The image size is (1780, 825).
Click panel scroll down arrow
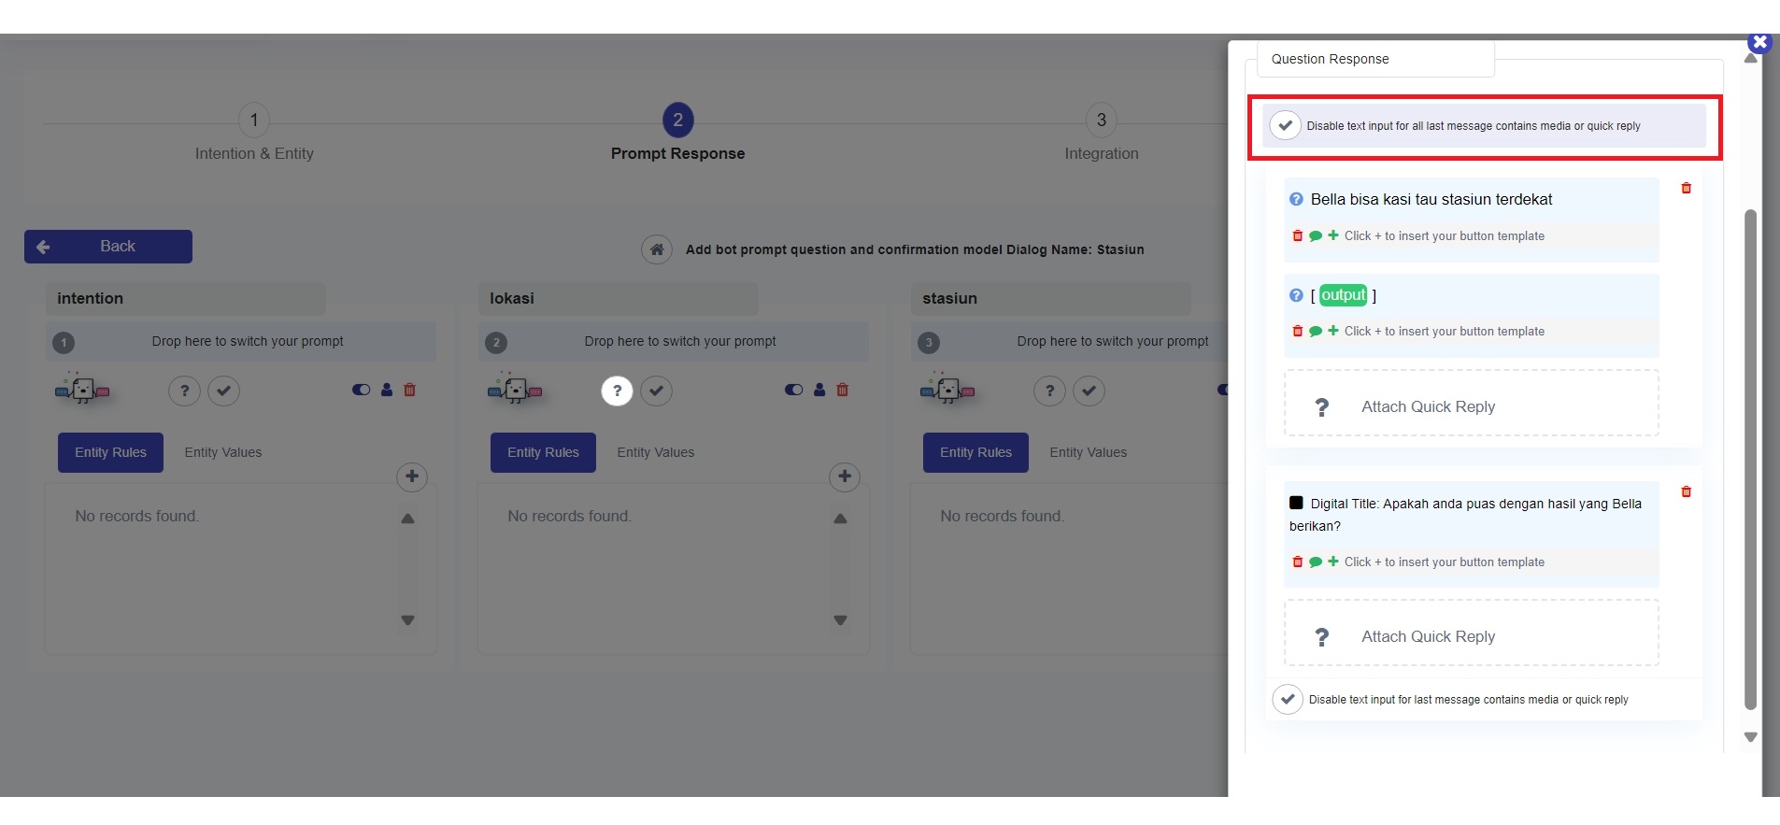click(1751, 737)
